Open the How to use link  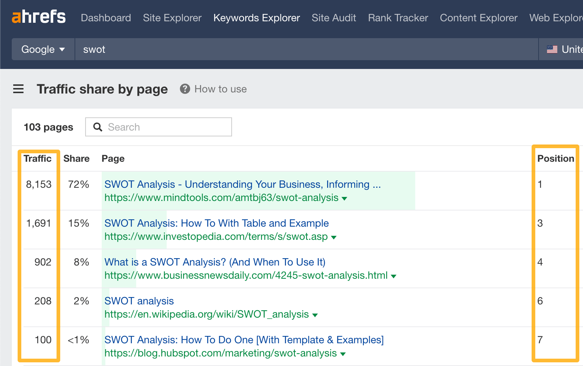click(220, 89)
